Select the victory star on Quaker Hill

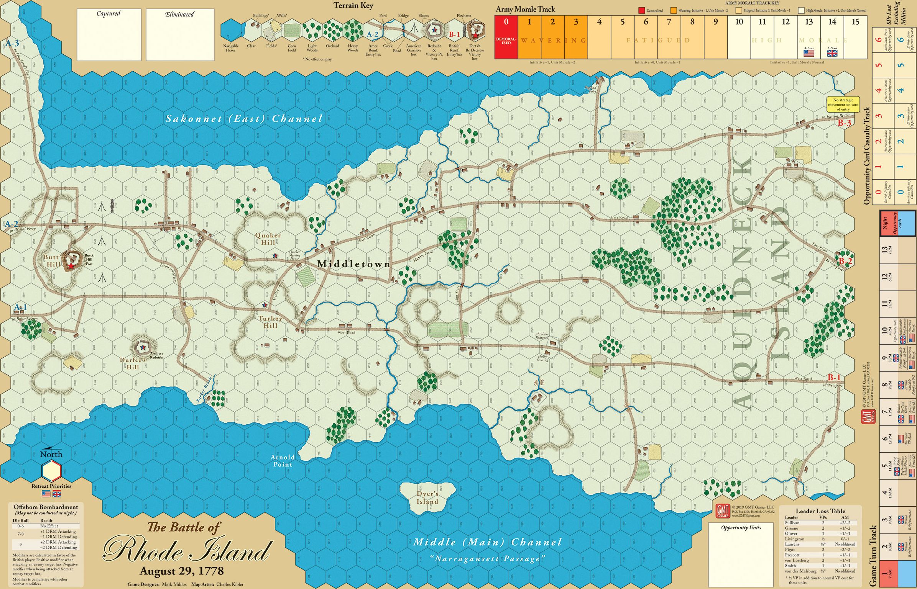point(275,255)
